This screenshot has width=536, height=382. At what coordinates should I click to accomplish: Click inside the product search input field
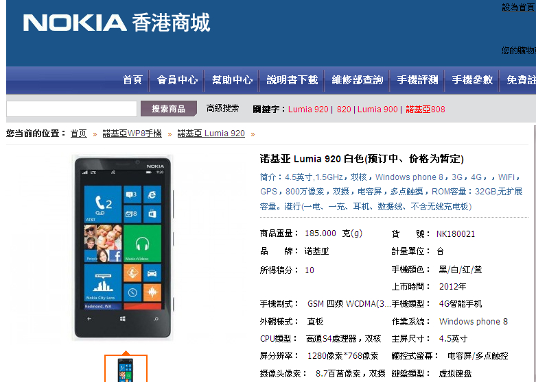[x=71, y=109]
